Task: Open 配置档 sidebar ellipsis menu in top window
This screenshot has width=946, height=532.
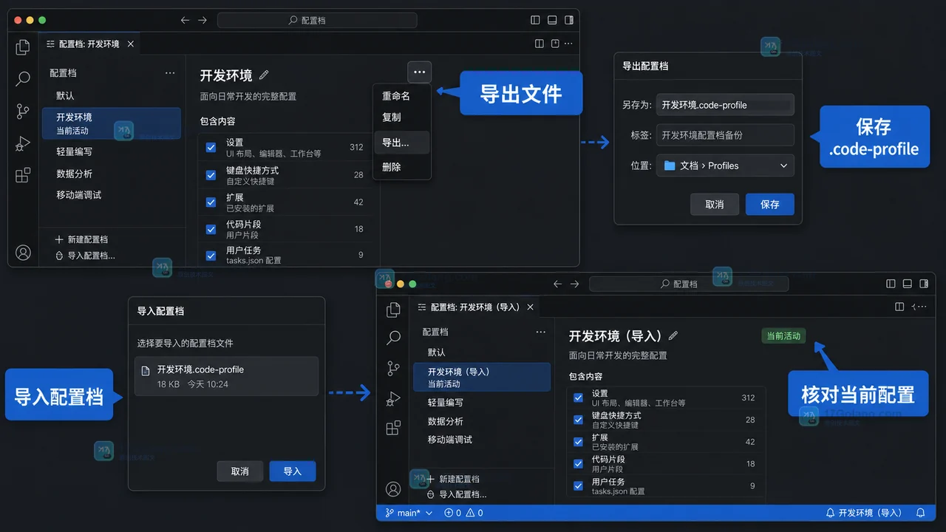Action: click(170, 73)
